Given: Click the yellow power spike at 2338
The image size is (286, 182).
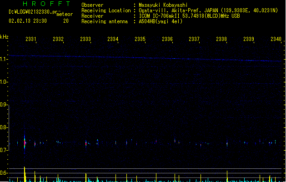Looking at the screenshot, I should click(x=227, y=176).
